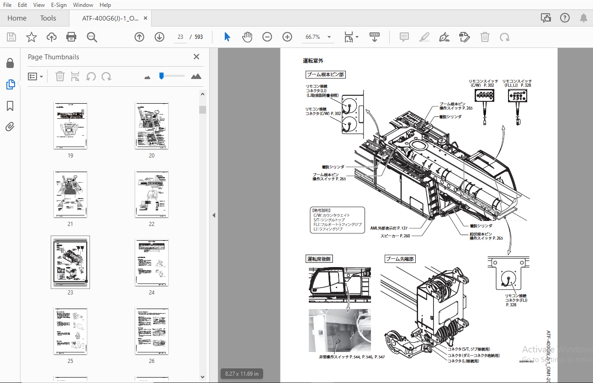Open the security lock panel in the sidebar
Viewport: 593px width, 383px height.
10,63
